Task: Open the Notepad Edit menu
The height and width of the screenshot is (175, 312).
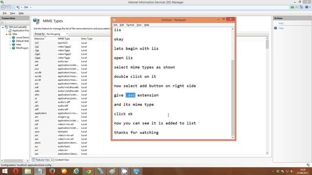Action: tap(122, 25)
